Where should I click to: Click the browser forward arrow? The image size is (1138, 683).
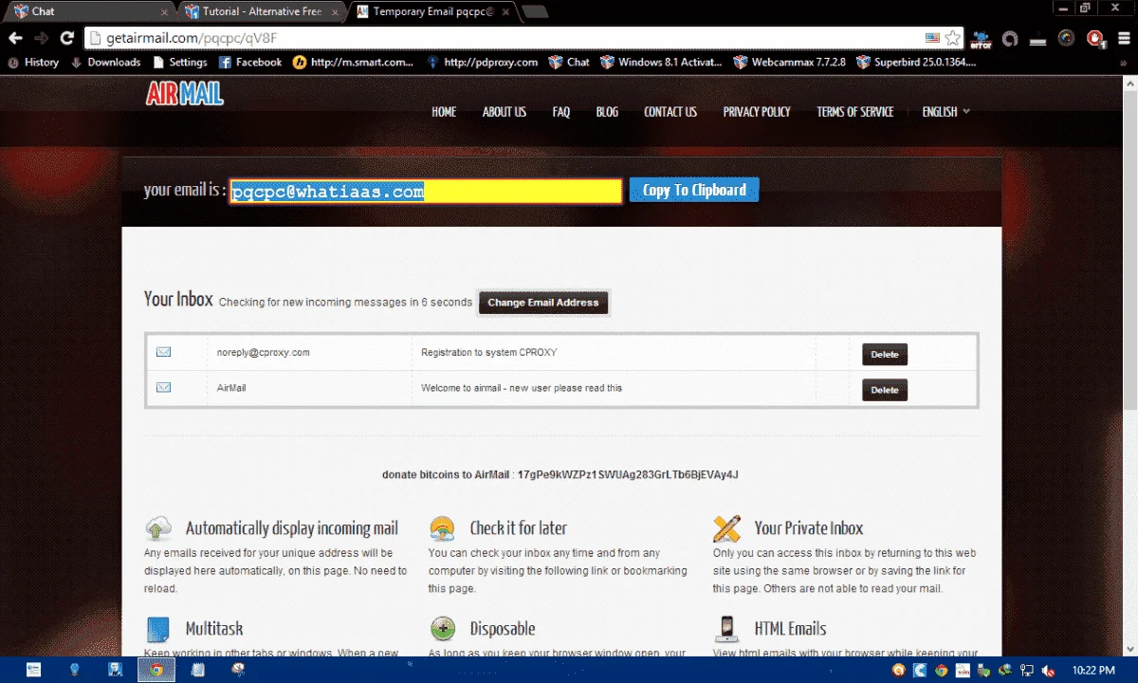pos(41,38)
